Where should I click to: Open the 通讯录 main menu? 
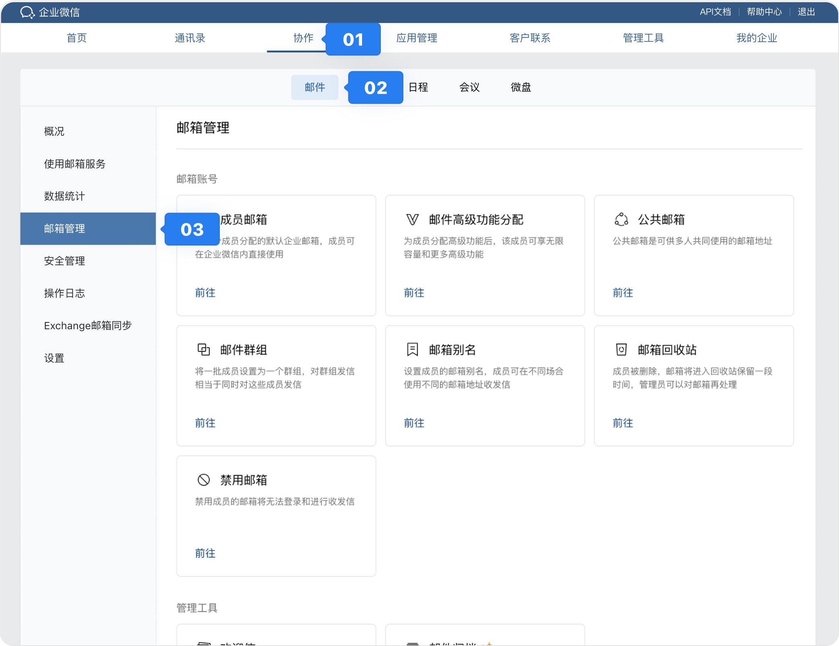(190, 38)
